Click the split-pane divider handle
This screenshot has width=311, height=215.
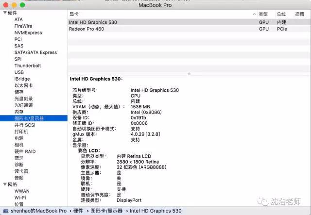click(x=189, y=74)
